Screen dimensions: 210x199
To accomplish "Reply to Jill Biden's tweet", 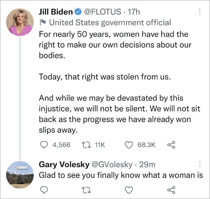I will (44, 145).
